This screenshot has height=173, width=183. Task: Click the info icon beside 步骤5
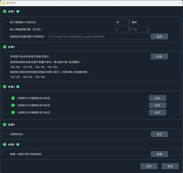coord(18,145)
